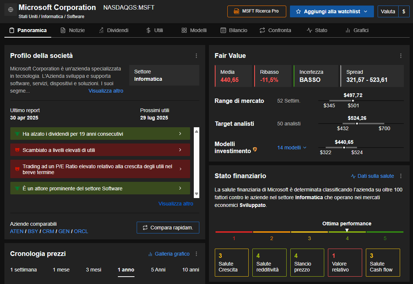This screenshot has height=284, width=413.
Task: Open the MSFT Ricerca Pro report
Action: click(256, 11)
